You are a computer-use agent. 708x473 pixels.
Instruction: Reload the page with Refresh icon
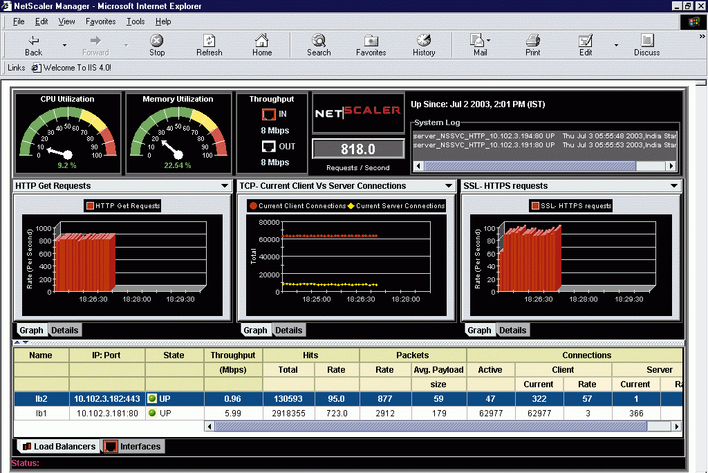209,40
